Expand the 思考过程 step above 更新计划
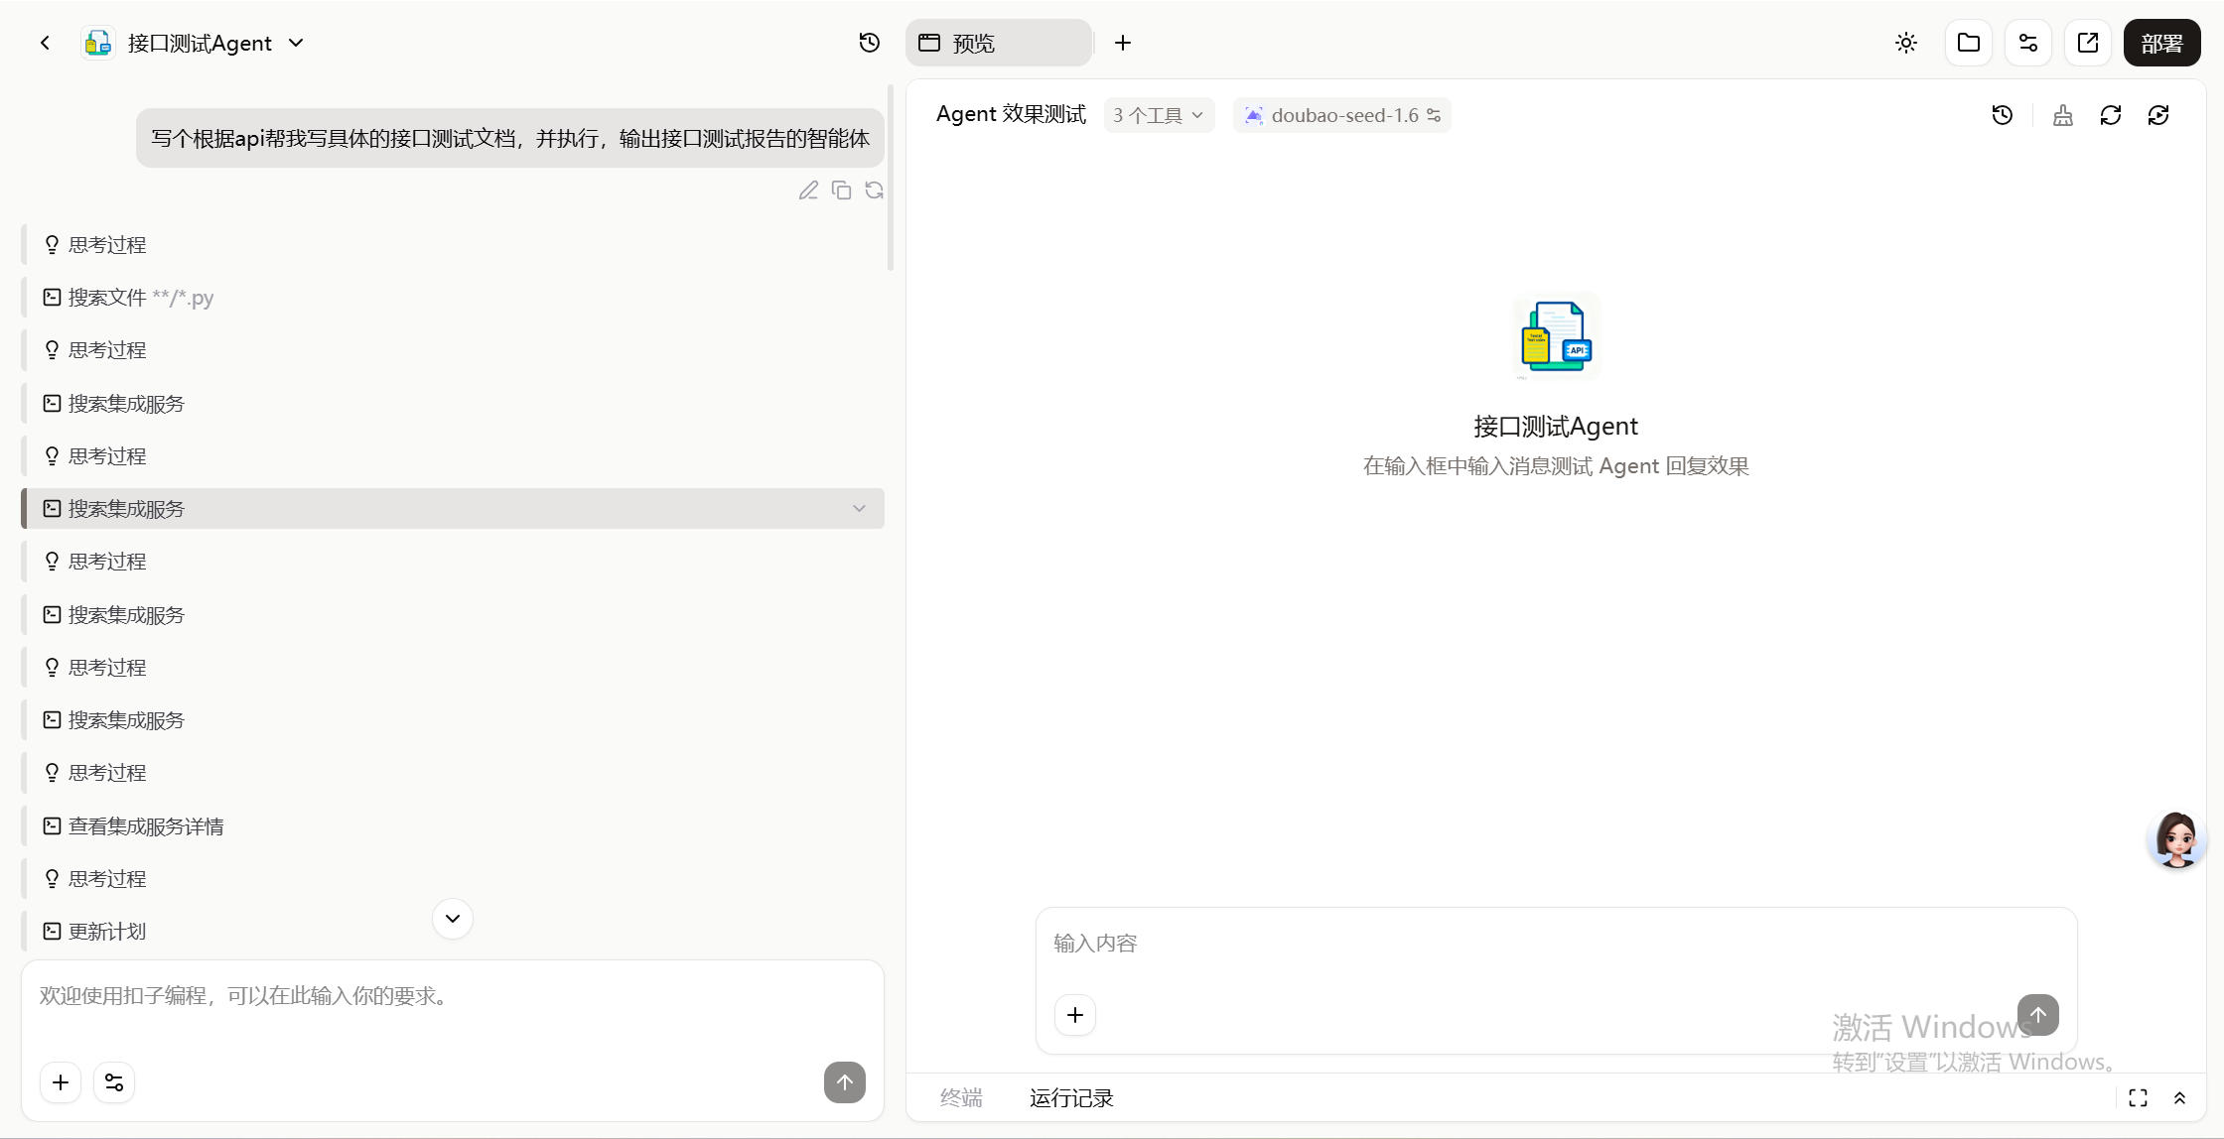 (x=453, y=878)
